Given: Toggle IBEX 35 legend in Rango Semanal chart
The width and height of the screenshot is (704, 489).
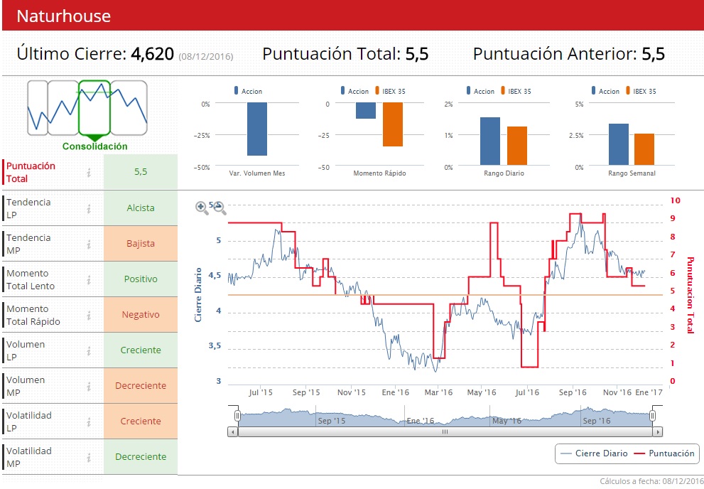Looking at the screenshot, I should (641, 91).
